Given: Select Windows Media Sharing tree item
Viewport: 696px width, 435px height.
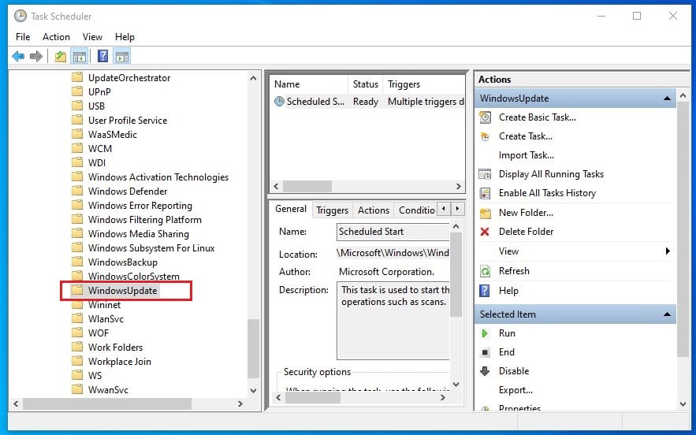Looking at the screenshot, I should [x=138, y=234].
